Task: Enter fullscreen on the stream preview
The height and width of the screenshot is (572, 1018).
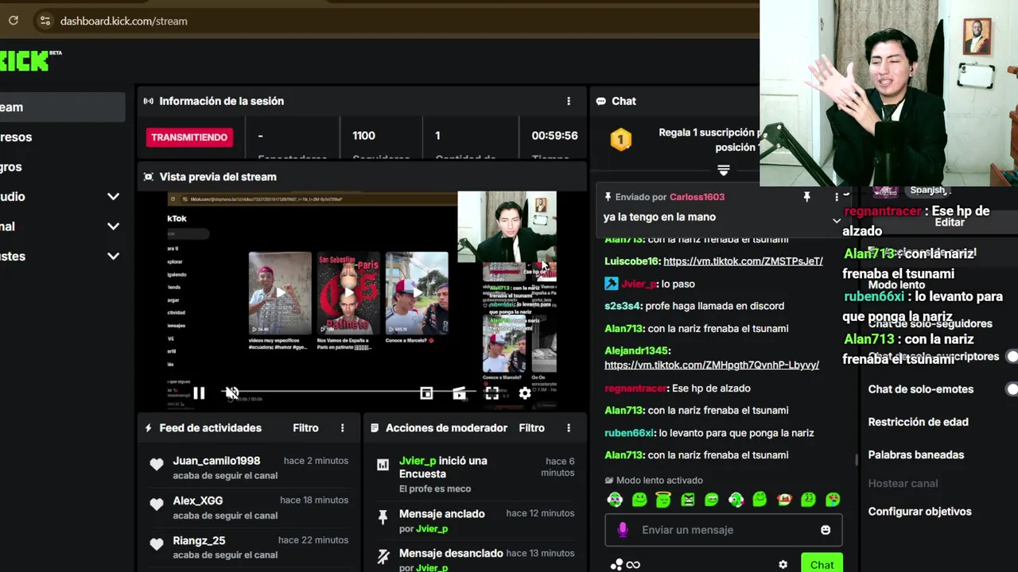Action: pos(492,392)
